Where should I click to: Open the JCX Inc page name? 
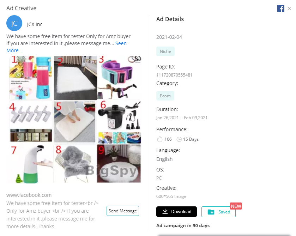(35, 24)
